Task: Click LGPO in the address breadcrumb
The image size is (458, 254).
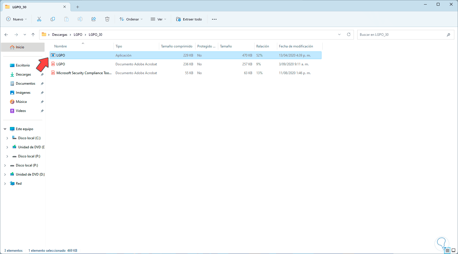Action: coord(78,35)
